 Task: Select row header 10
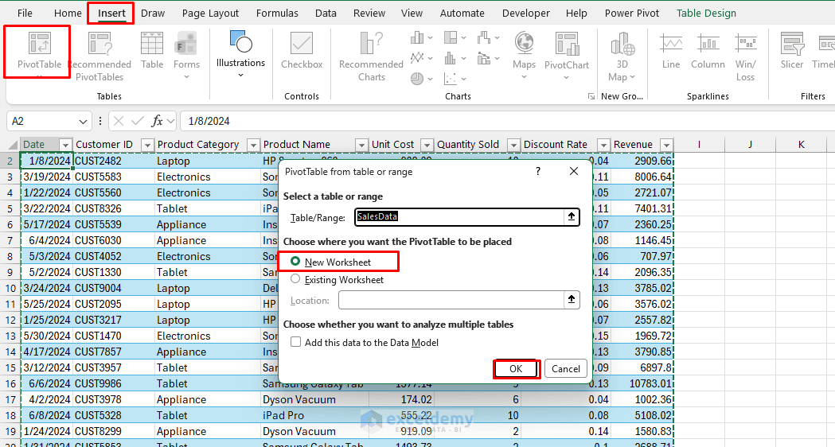(x=10, y=289)
